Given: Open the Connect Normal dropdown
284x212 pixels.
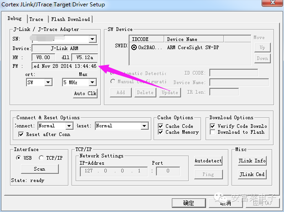Looking at the screenshot, I should (x=69, y=126).
